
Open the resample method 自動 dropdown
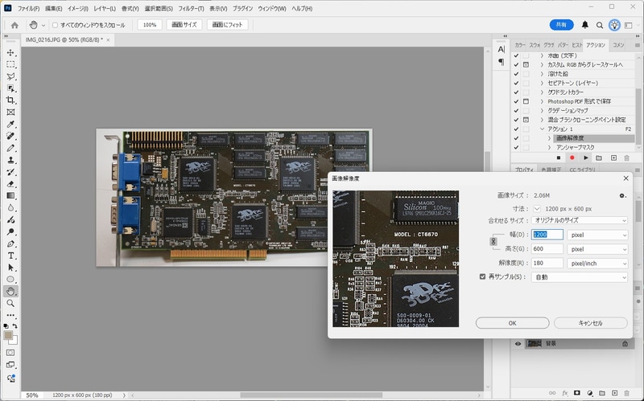pyautogui.click(x=579, y=277)
